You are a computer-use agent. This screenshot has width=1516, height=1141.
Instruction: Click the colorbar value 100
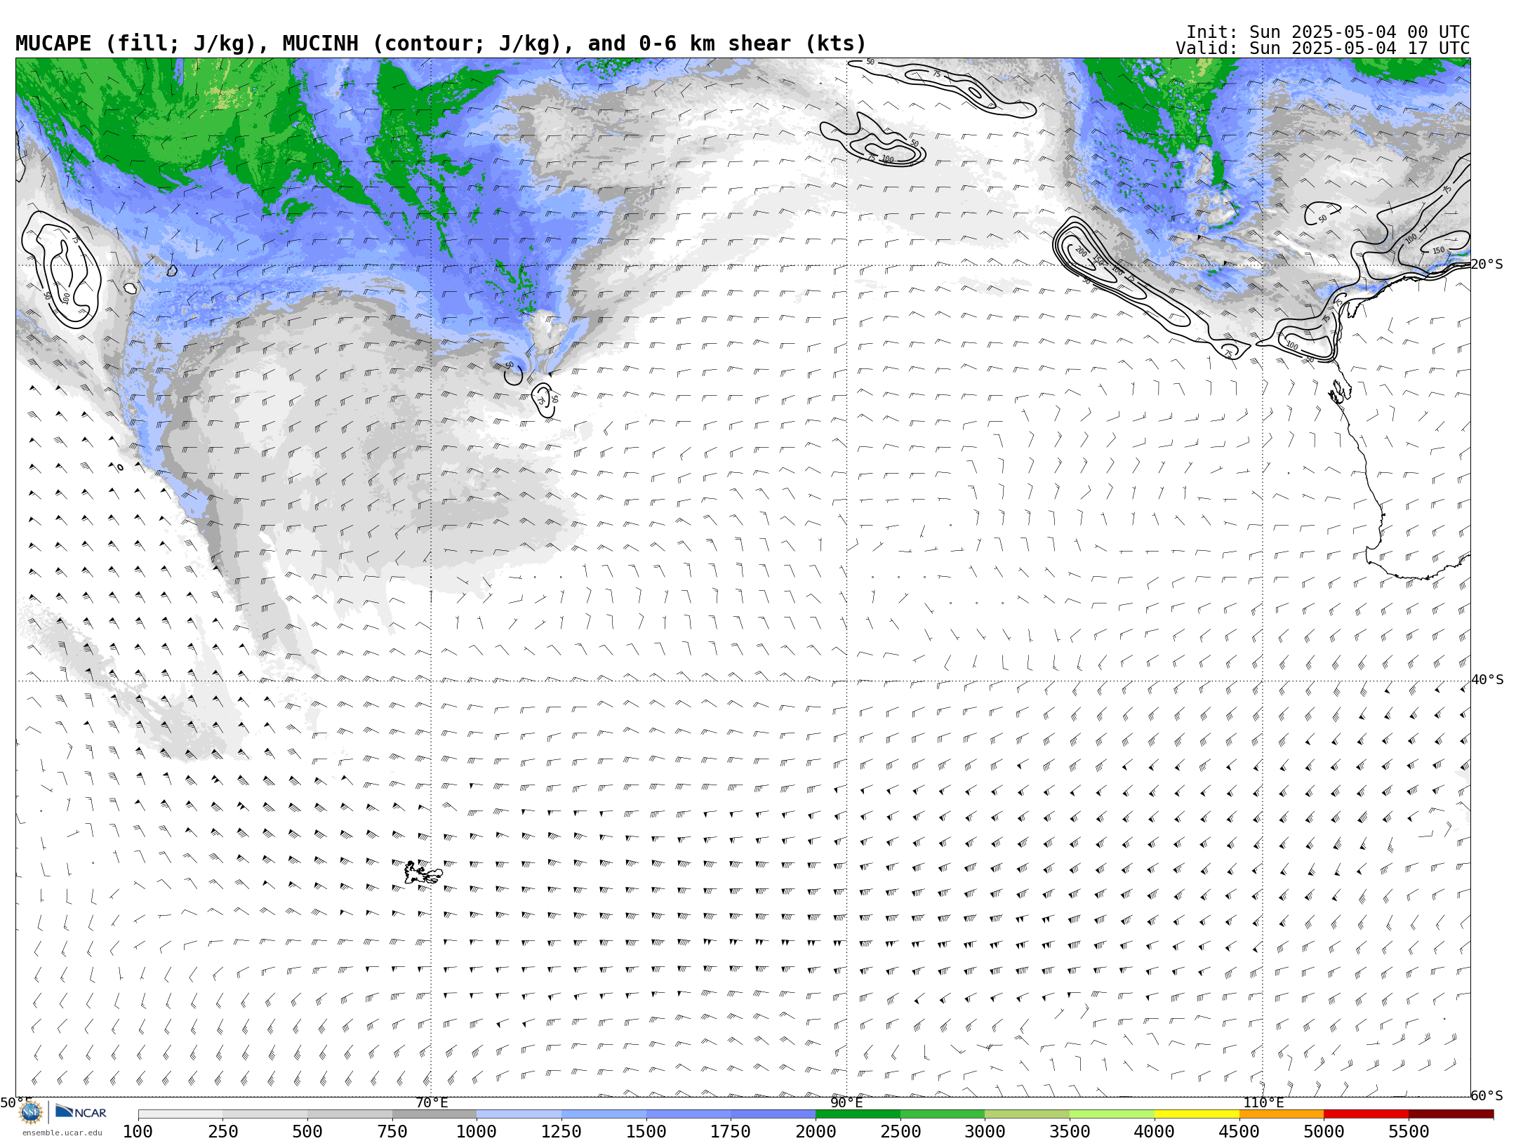coord(138,1131)
